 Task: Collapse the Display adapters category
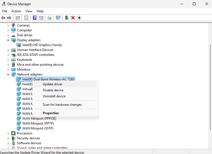coord(8,40)
